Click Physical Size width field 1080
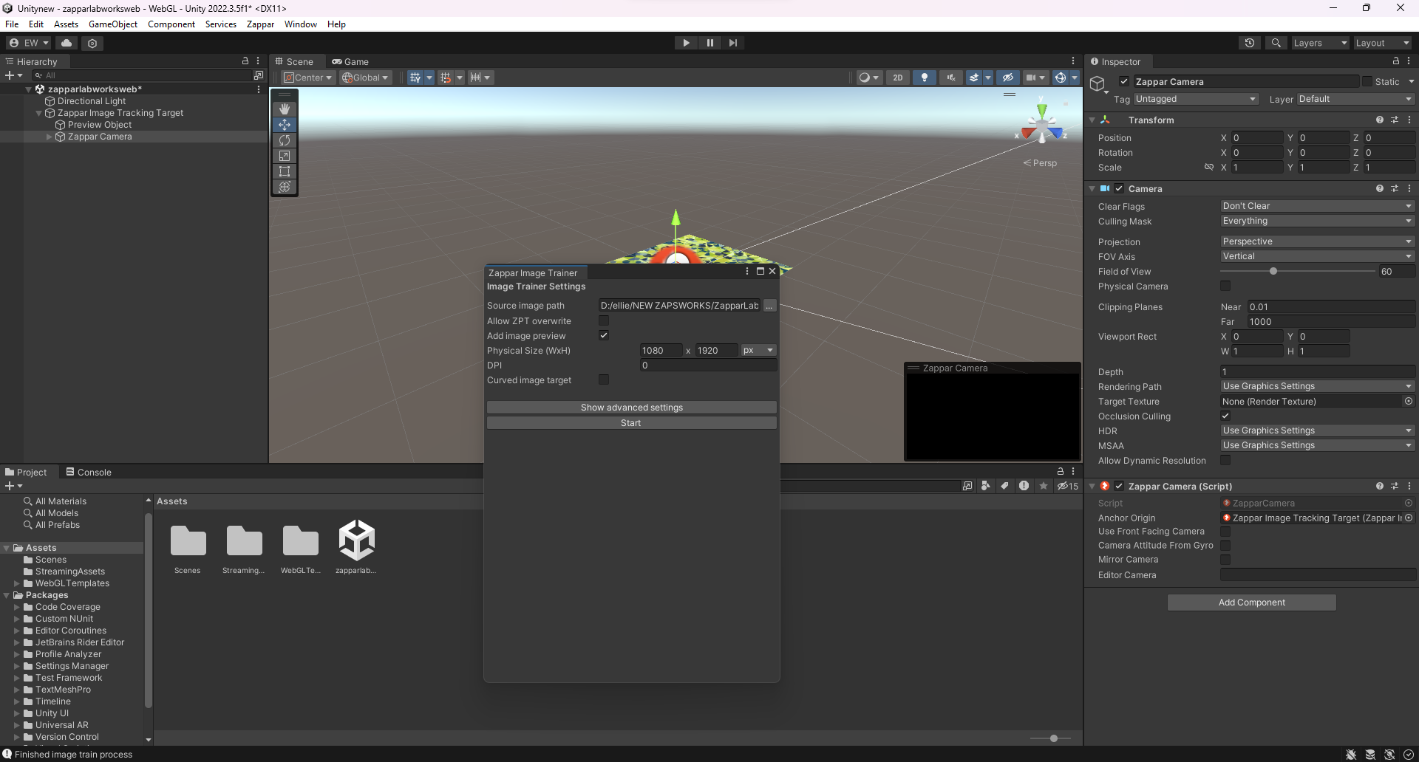1419x762 pixels. click(661, 351)
